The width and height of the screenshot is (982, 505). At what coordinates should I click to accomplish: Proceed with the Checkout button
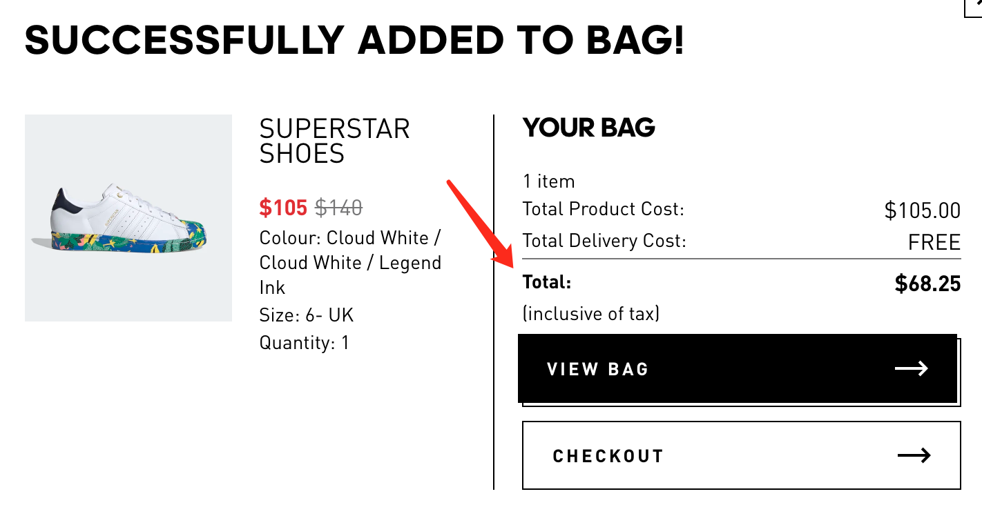tap(741, 455)
